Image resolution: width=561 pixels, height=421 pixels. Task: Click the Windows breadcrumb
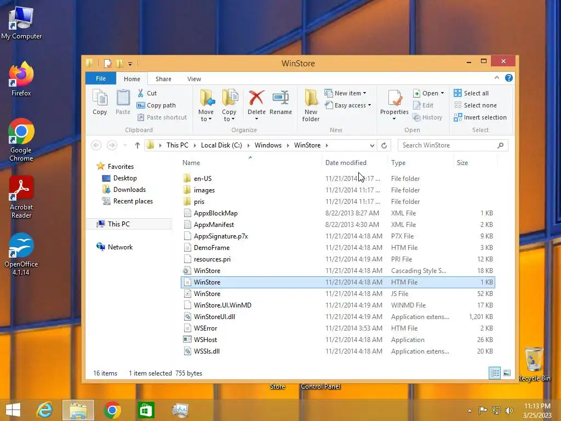pyautogui.click(x=268, y=145)
